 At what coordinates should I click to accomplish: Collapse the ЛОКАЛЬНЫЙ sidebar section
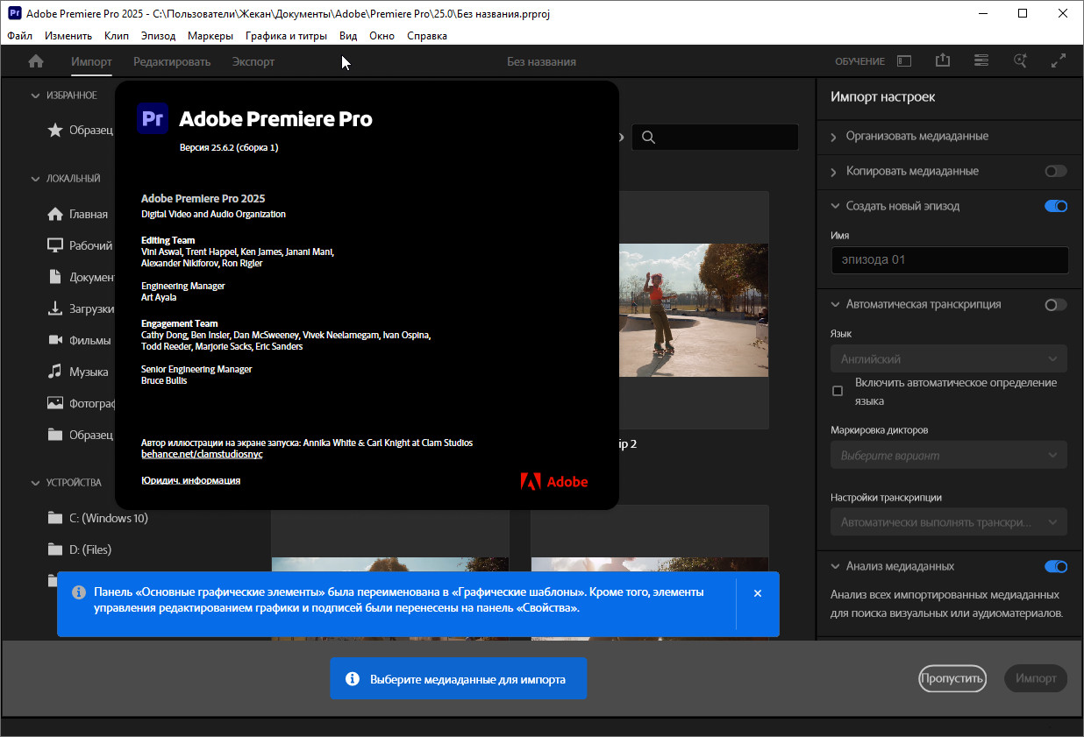tap(36, 179)
